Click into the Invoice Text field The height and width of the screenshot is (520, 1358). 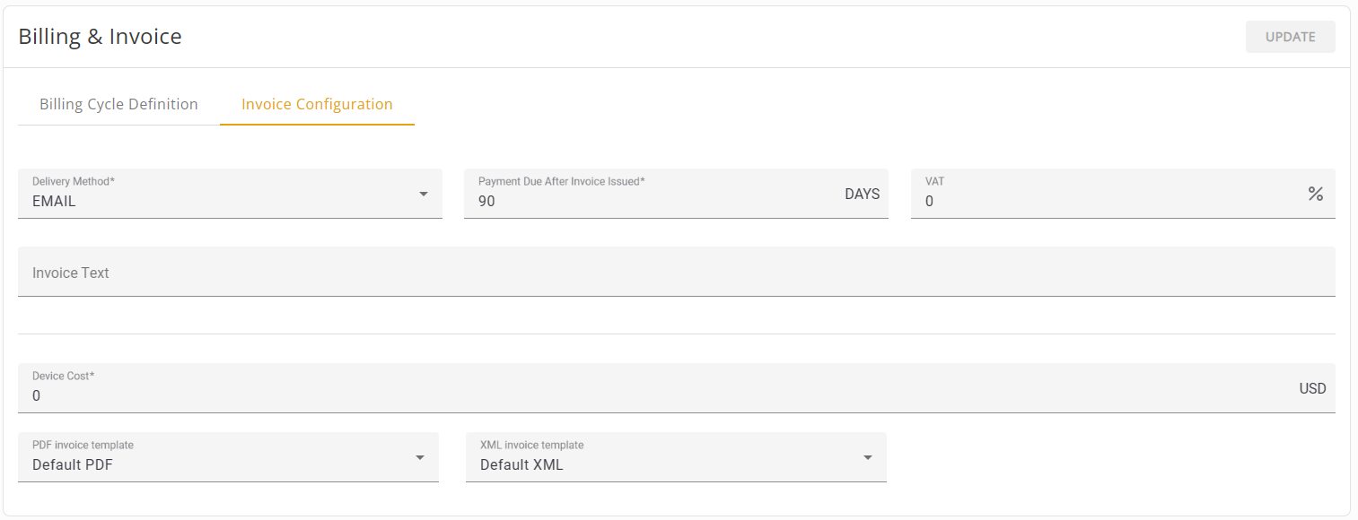[x=676, y=273]
